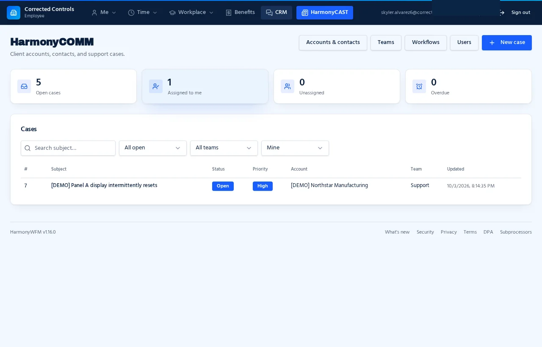Open the Terms footer link
This screenshot has width=542, height=347.
[x=470, y=232]
